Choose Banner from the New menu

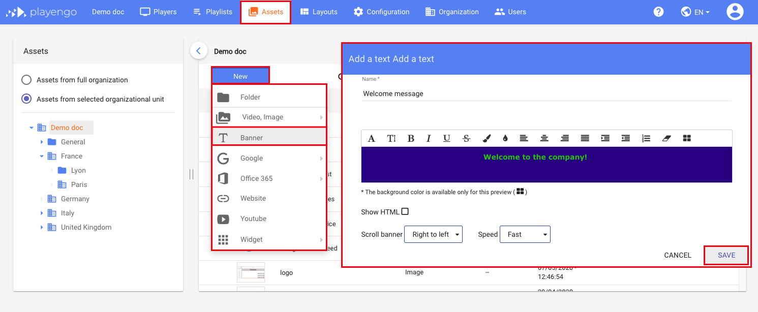point(269,137)
